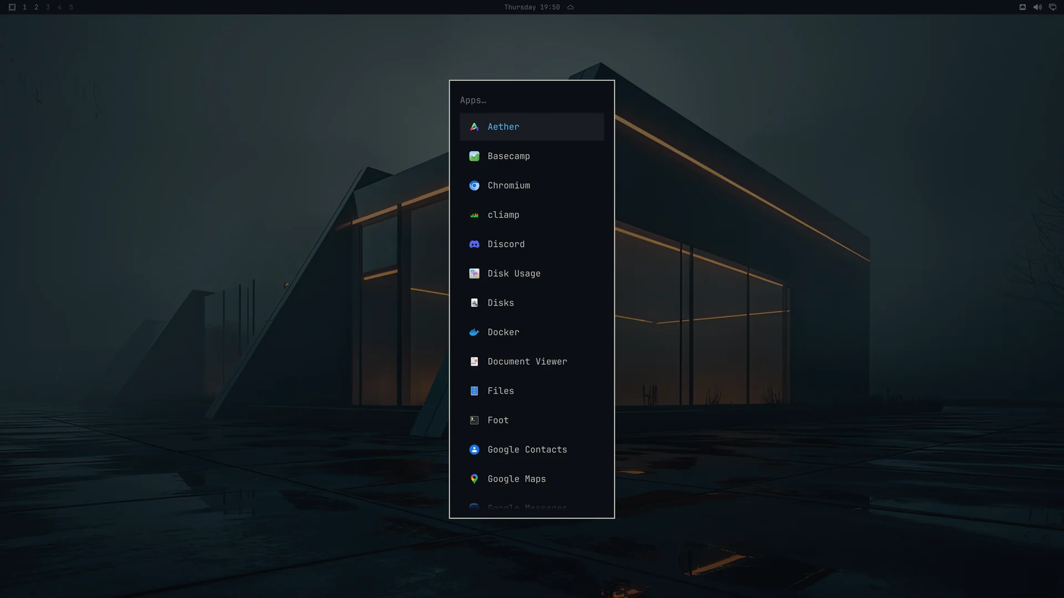Switch to workspace 1

[24, 7]
